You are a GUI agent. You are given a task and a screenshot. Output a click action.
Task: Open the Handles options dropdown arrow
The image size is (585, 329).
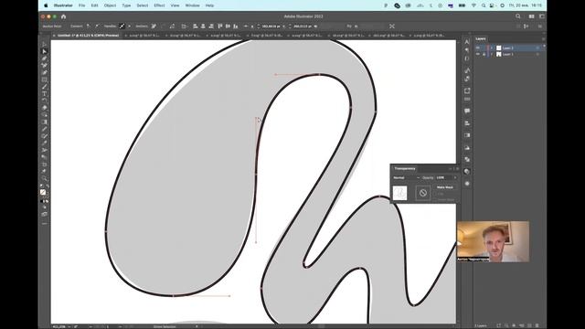(130, 27)
